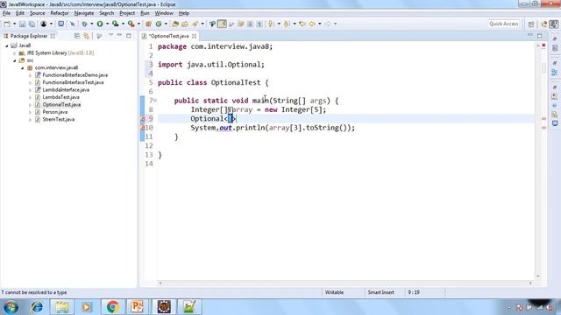Click the editor horizontal scrollbar right arrow
Image resolution: width=561 pixels, height=315 pixels.
(530, 283)
